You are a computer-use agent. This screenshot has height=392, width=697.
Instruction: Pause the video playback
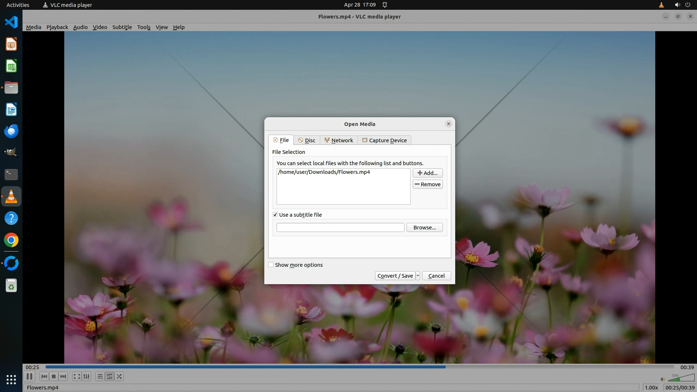point(29,376)
